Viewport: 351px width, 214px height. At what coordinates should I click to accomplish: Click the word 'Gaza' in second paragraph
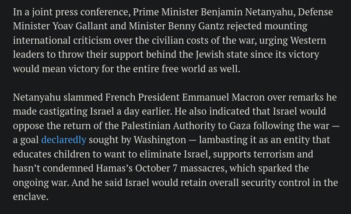tap(240, 126)
